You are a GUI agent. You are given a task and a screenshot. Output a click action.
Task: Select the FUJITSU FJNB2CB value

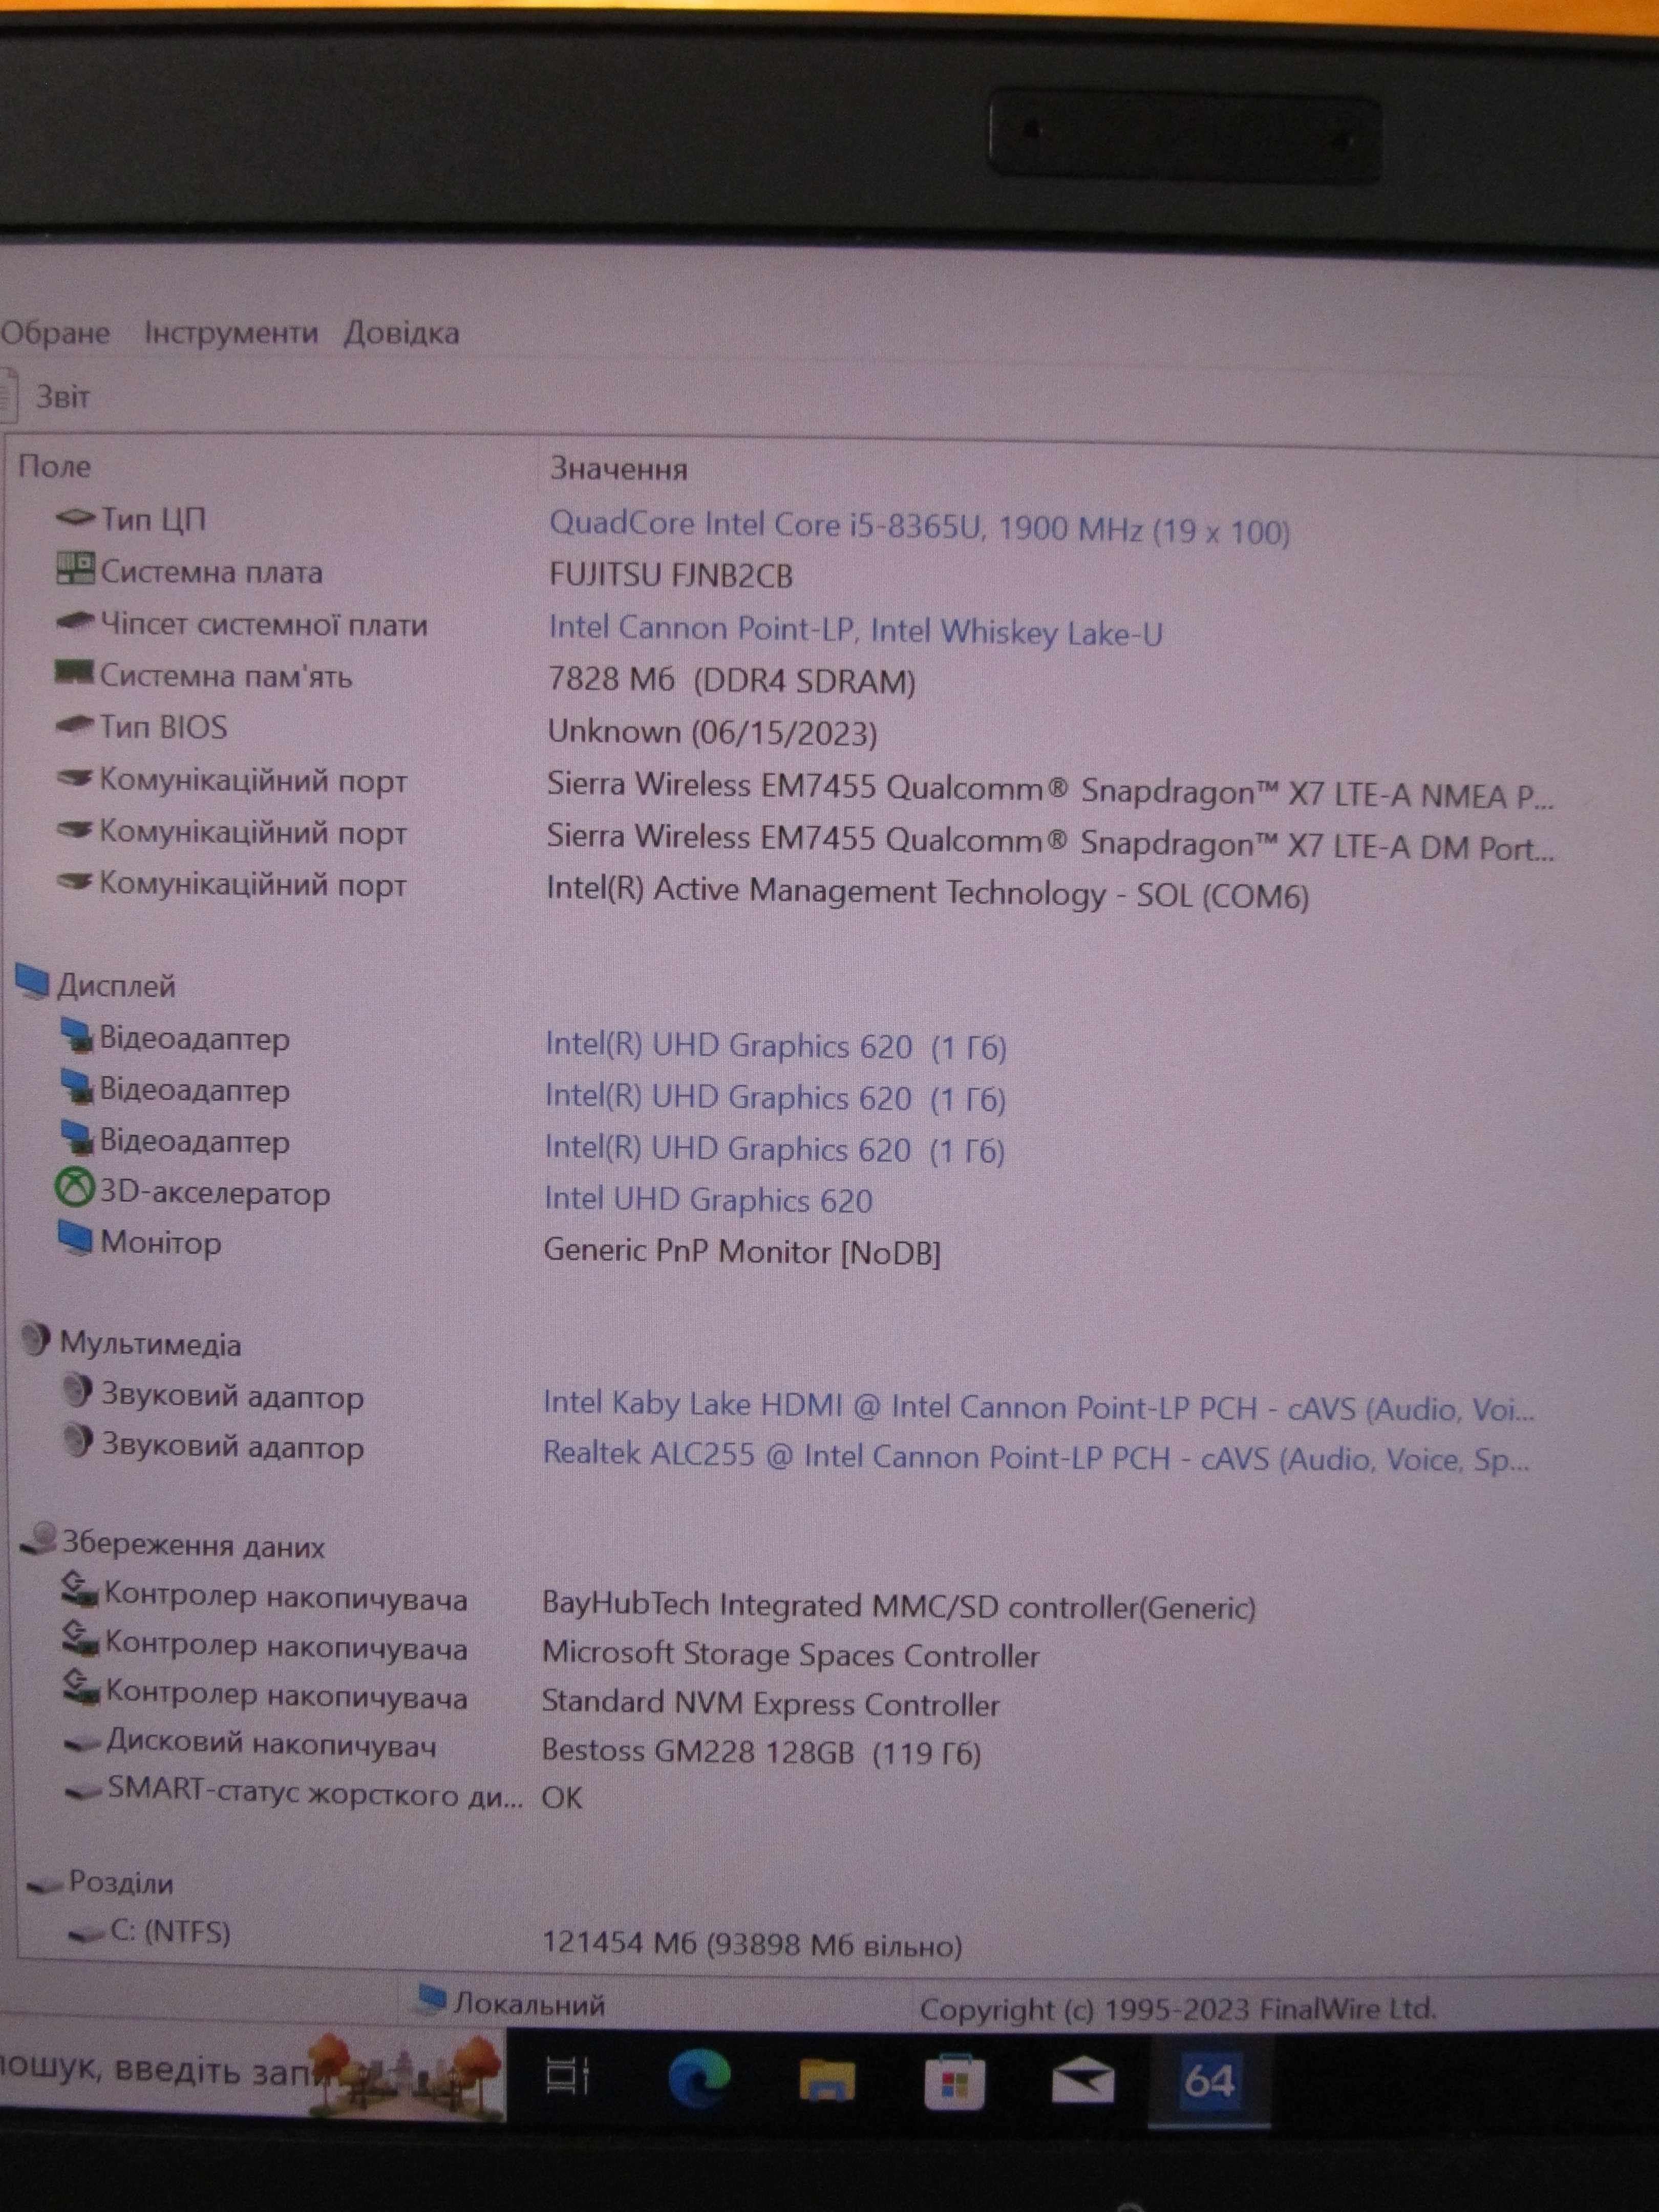tap(670, 576)
